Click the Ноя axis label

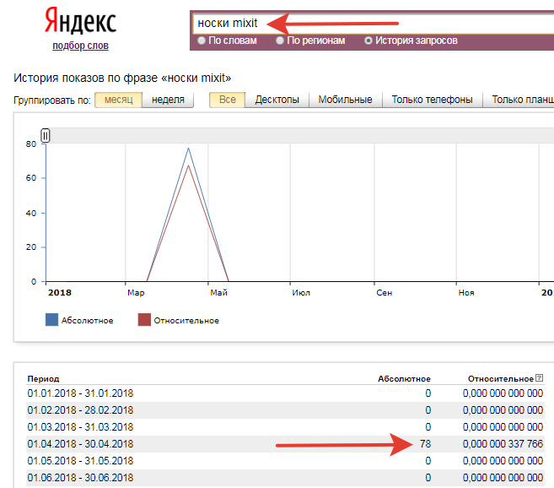tap(466, 293)
